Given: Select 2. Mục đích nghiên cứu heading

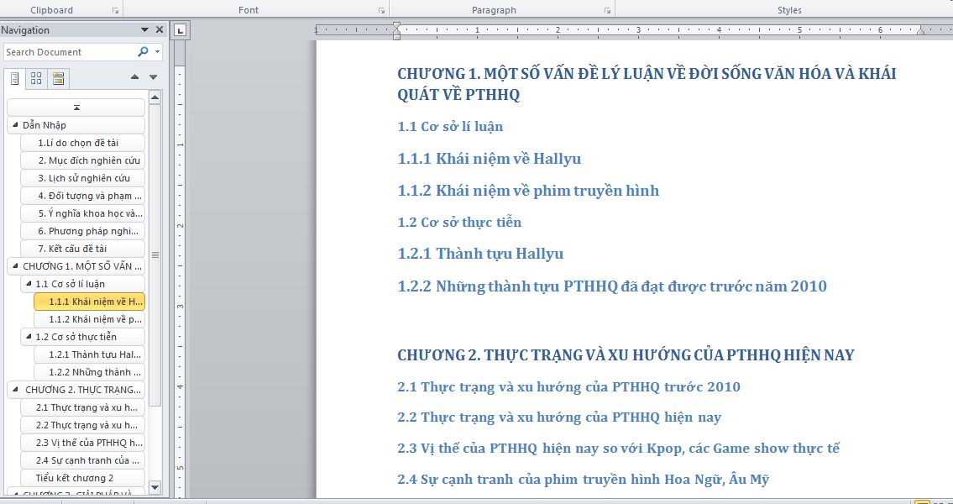Looking at the screenshot, I should [x=82, y=160].
